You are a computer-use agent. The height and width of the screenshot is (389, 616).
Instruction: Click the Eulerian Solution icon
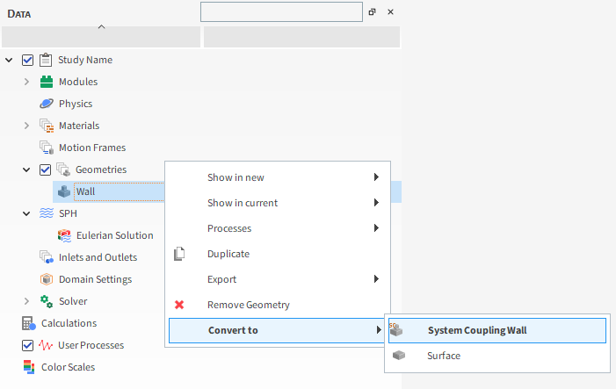[x=64, y=235]
